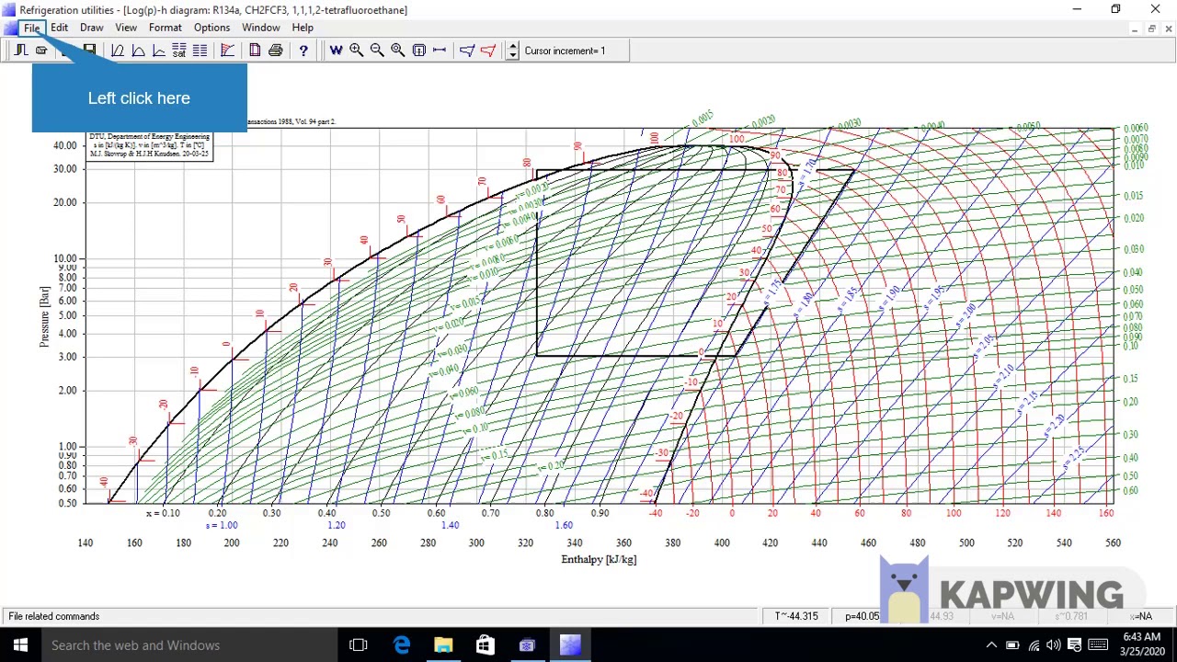The height and width of the screenshot is (662, 1177).
Task: Open the saturation table 'sat' icon
Action: click(x=179, y=51)
